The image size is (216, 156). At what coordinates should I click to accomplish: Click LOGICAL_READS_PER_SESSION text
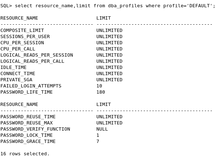pos(36,55)
